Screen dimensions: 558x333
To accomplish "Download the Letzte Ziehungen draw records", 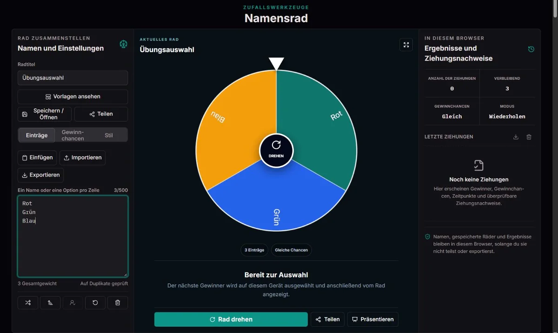I will (x=516, y=137).
